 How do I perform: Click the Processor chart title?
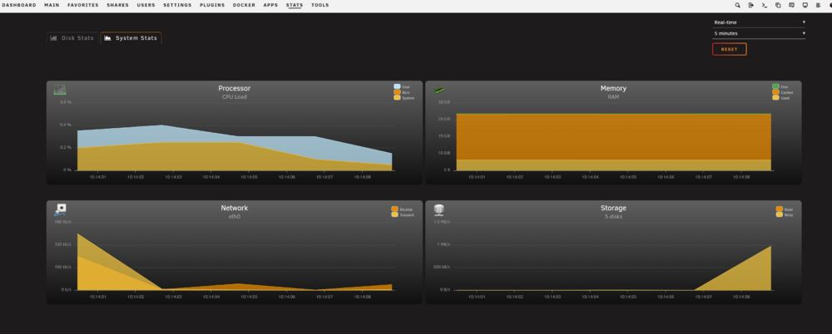click(x=234, y=89)
